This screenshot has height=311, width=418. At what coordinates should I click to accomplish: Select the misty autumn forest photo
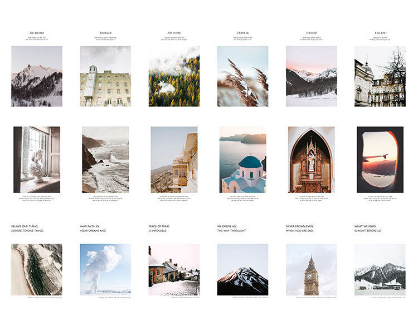(x=174, y=76)
